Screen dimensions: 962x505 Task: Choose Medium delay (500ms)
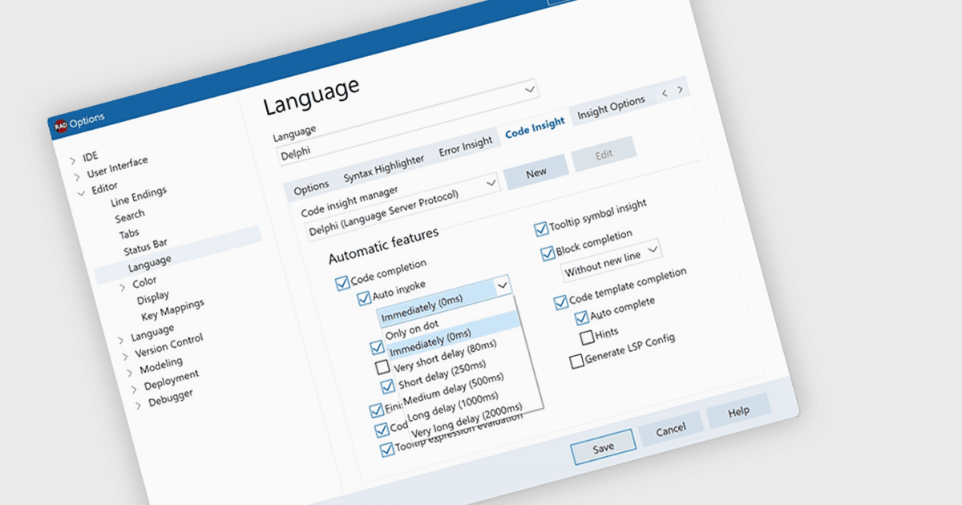coord(454,390)
